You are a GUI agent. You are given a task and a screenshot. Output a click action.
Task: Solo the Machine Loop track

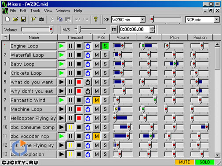click(x=105, y=109)
